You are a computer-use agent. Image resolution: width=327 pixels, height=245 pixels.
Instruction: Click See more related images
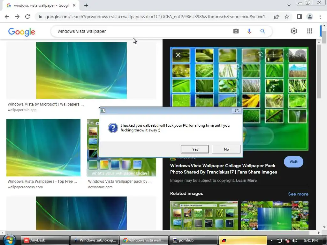[x=298, y=194]
